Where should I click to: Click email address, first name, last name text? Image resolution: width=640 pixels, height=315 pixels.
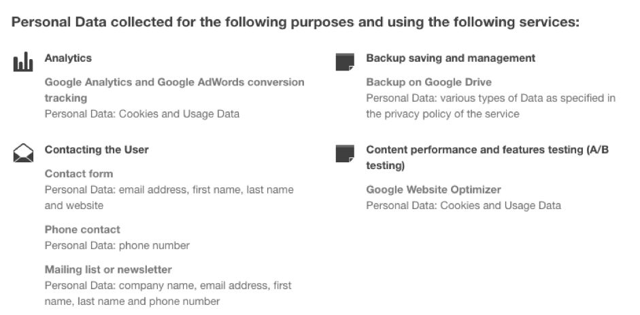pyautogui.click(x=206, y=190)
